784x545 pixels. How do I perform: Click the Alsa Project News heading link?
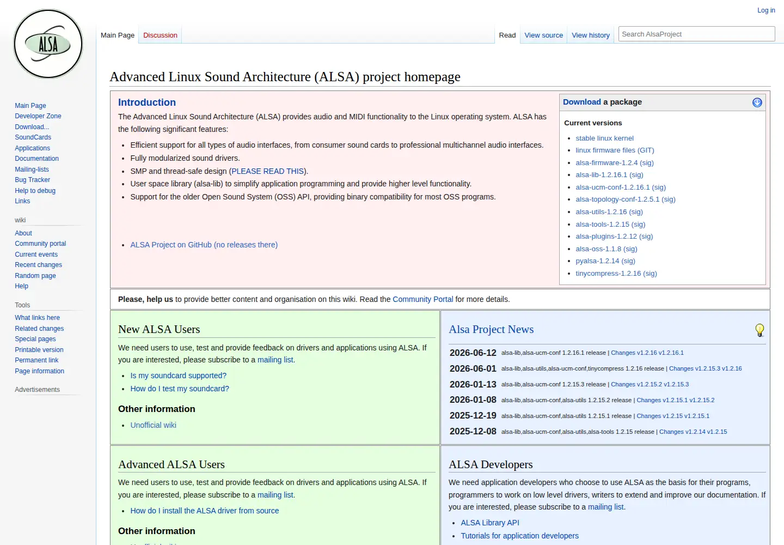click(491, 329)
